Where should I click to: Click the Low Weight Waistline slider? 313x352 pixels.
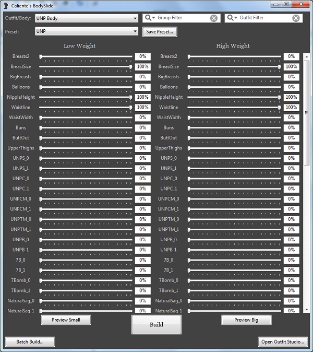click(86, 107)
